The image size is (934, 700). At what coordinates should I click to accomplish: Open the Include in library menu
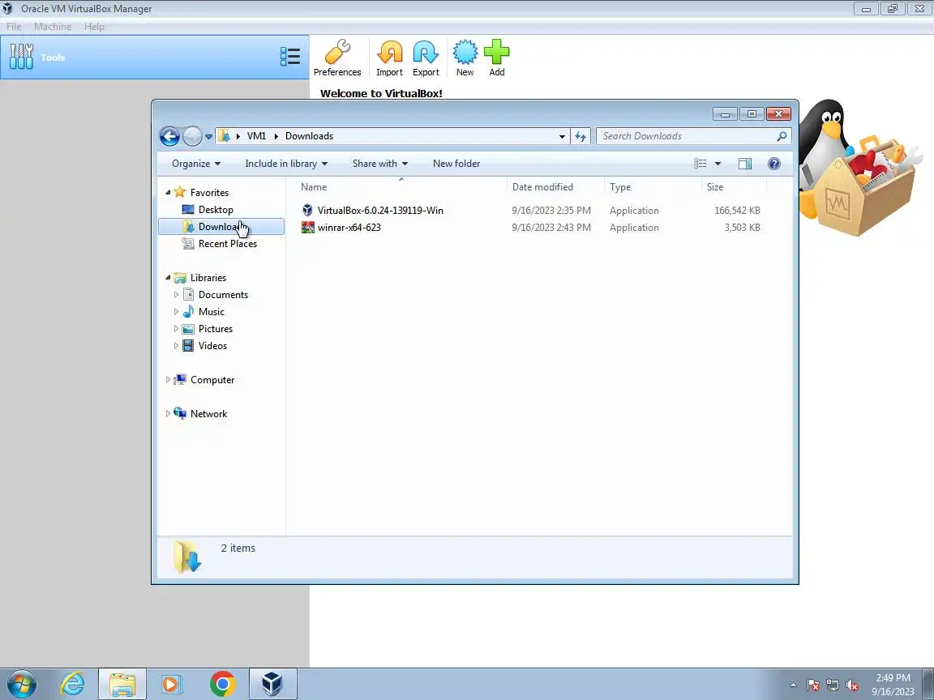click(286, 164)
